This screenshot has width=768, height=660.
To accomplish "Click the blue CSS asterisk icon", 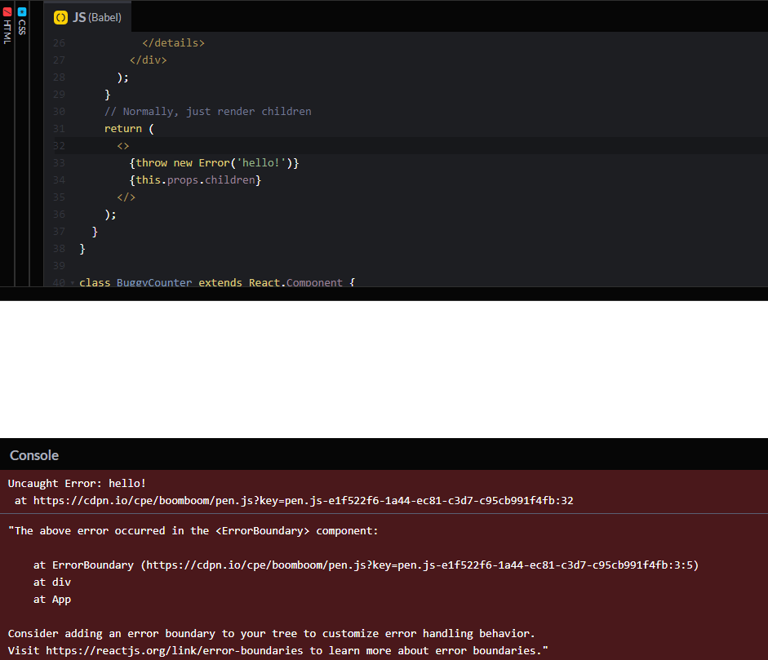I will [22, 11].
